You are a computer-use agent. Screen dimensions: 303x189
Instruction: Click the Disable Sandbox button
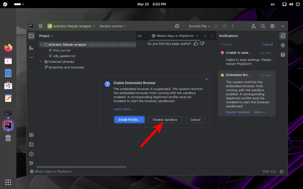(165, 119)
